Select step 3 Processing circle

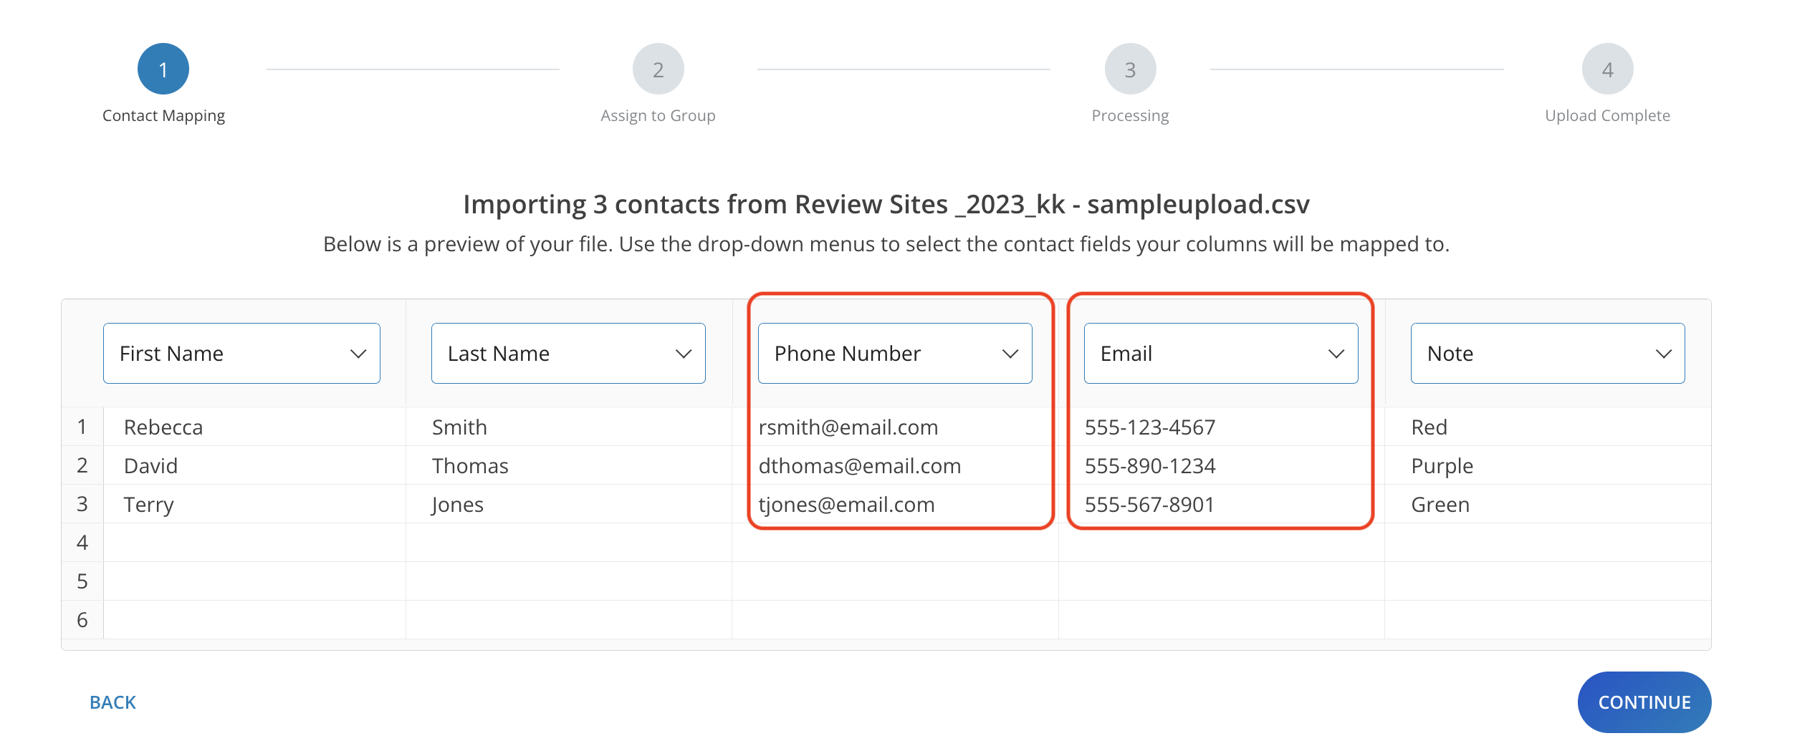(x=1130, y=69)
